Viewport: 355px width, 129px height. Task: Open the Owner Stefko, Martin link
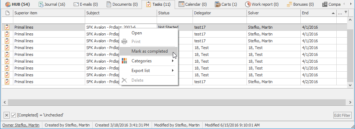pyautogui.click(x=21, y=125)
